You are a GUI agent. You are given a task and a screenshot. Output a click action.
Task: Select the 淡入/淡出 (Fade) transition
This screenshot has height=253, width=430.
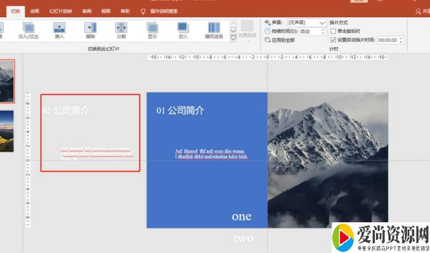[28, 30]
